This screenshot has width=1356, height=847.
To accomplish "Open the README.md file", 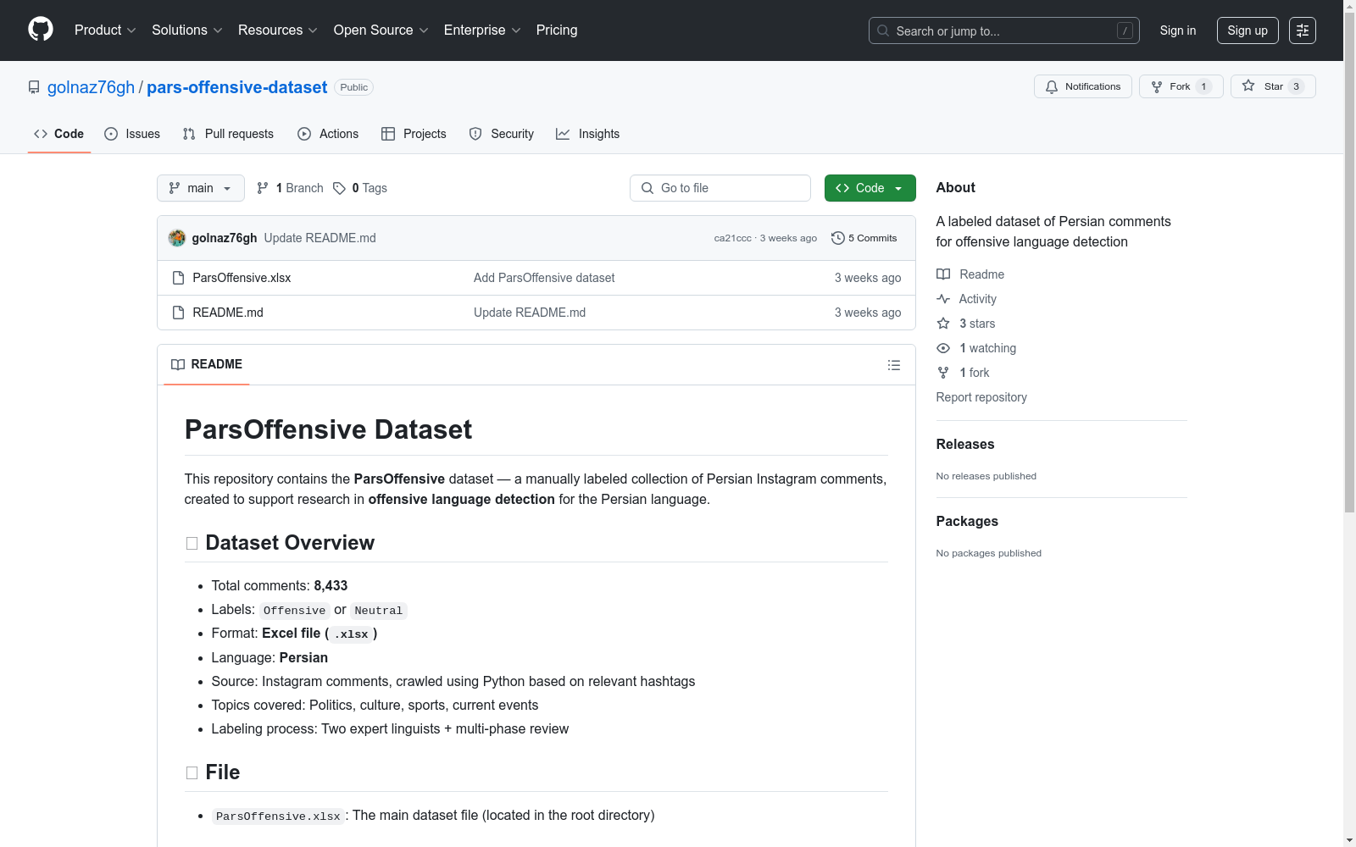I will (228, 313).
